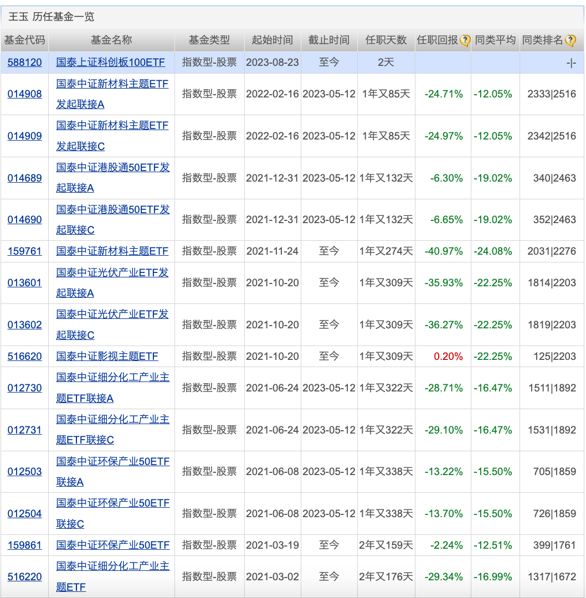586x598 pixels.
Task: Click the 基金名称 column header
Action: [x=111, y=40]
